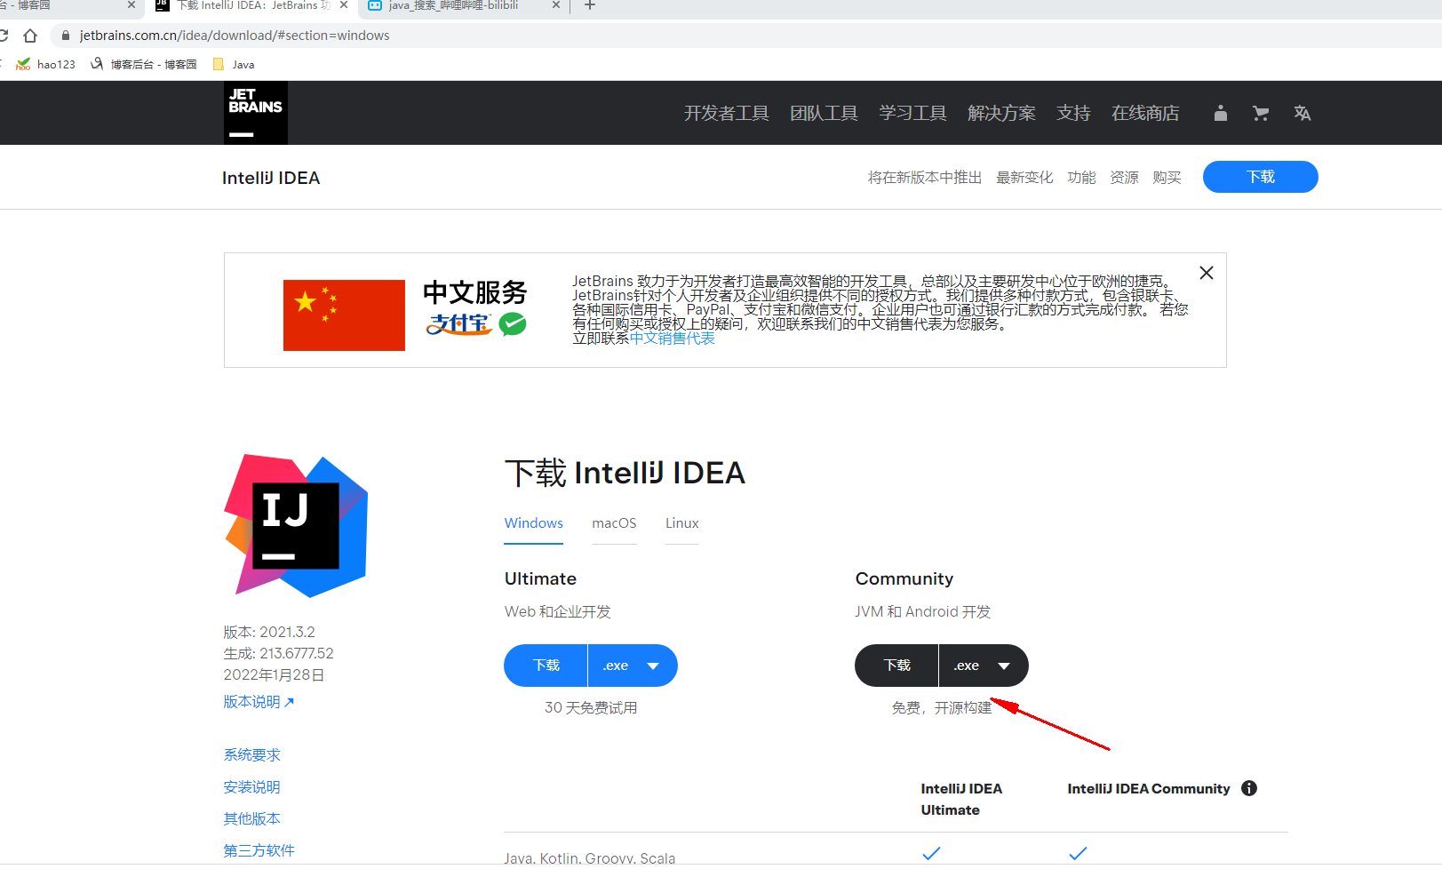Viewport: 1442px width, 869px height.
Task: Open the 第三方软件 link
Action: tap(259, 851)
